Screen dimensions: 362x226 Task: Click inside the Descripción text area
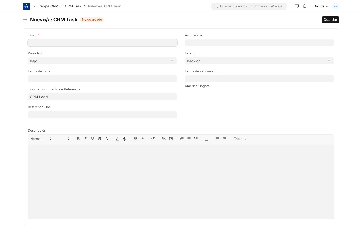[x=181, y=182]
